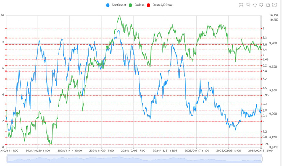282x166 pixels.
Task: Select the polygon brush selection tool
Action: coord(248,5)
